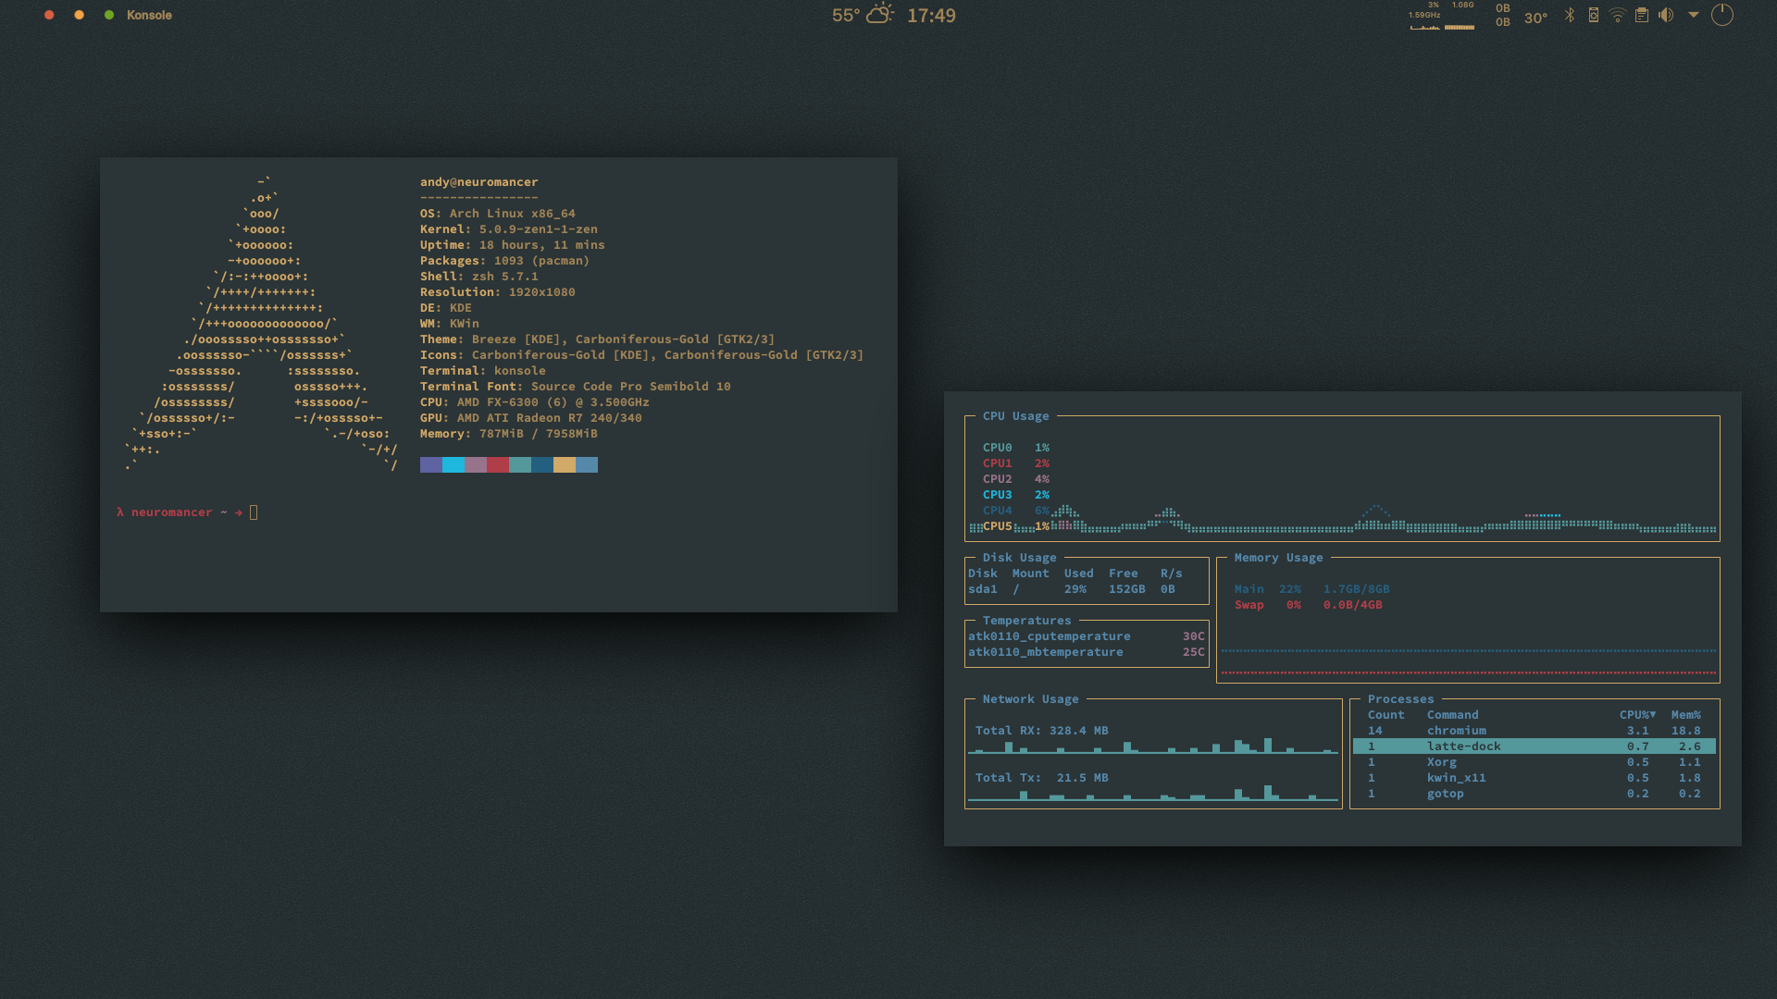Click the orange minimize dot in top panel
The image size is (1777, 999).
click(x=79, y=15)
